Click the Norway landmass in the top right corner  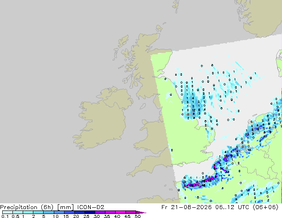(261, 18)
